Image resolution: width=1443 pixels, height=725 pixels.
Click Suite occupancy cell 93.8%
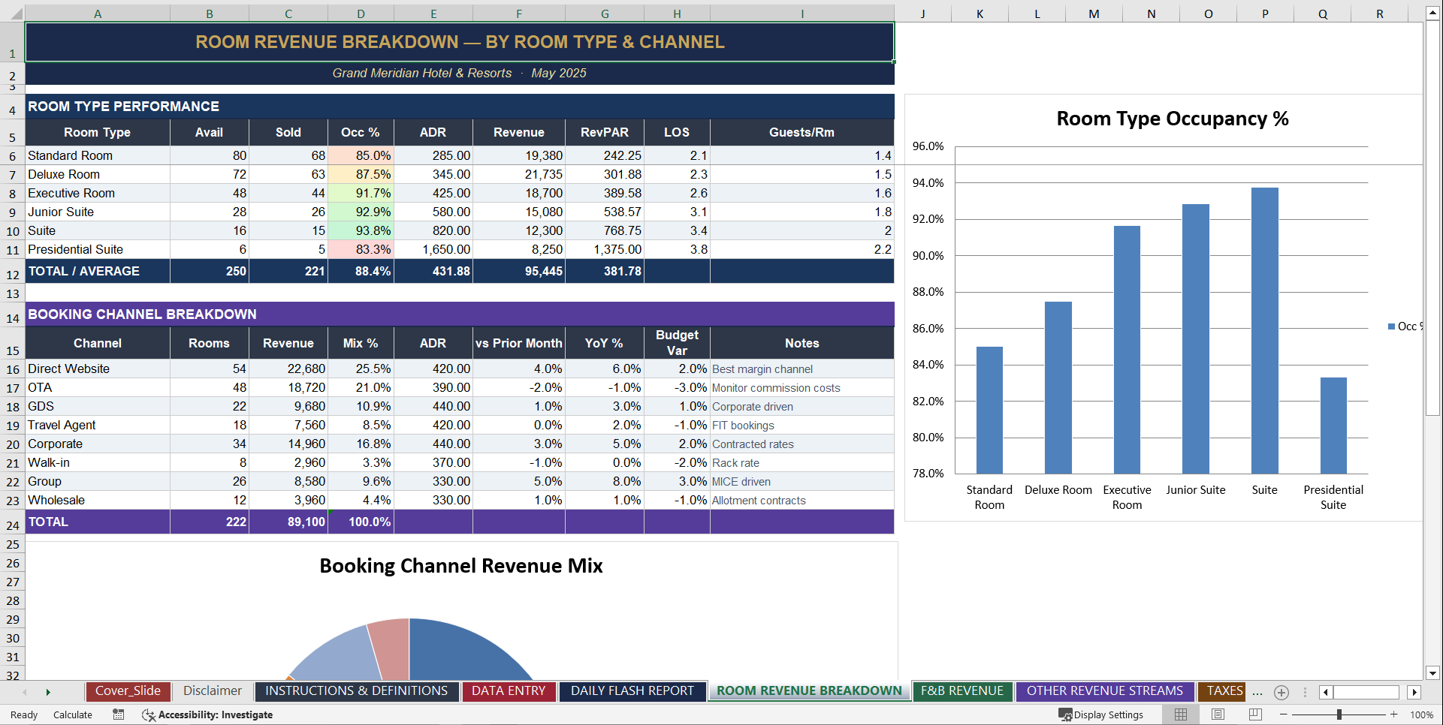click(x=361, y=230)
